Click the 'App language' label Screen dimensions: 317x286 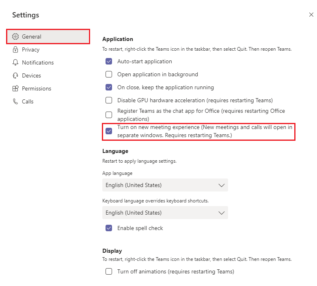(117, 173)
